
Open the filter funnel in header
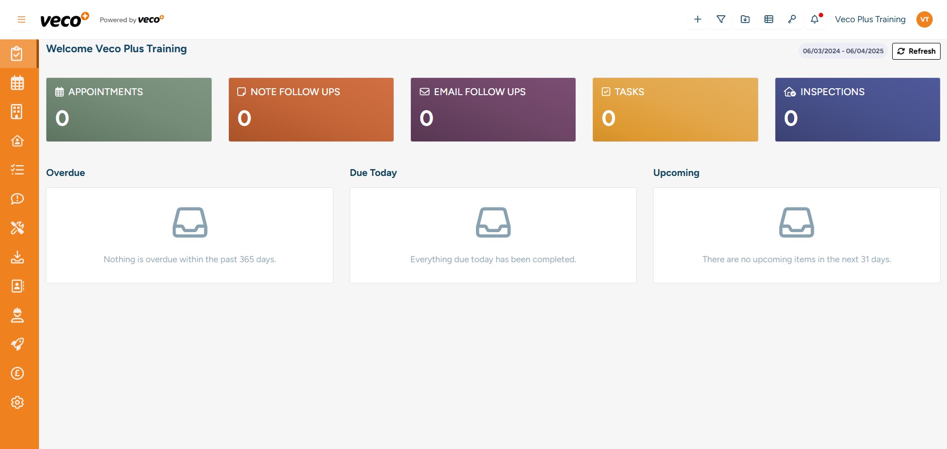[x=721, y=19]
